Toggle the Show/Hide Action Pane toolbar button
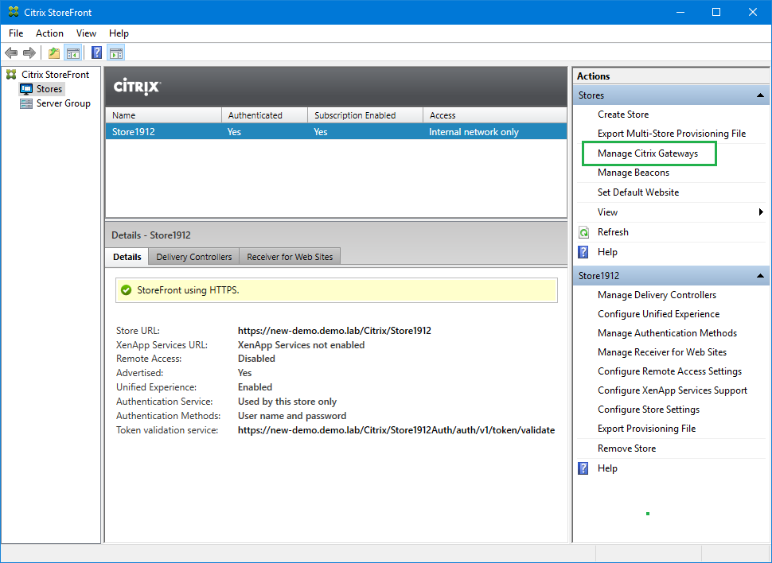Viewport: 772px width, 563px height. coord(116,53)
